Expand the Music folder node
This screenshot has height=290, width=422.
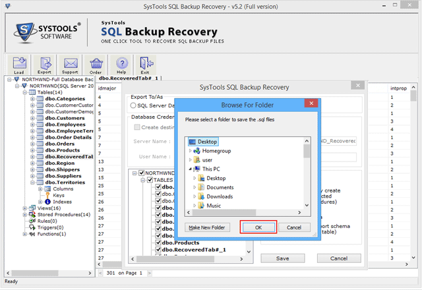coord(195,206)
